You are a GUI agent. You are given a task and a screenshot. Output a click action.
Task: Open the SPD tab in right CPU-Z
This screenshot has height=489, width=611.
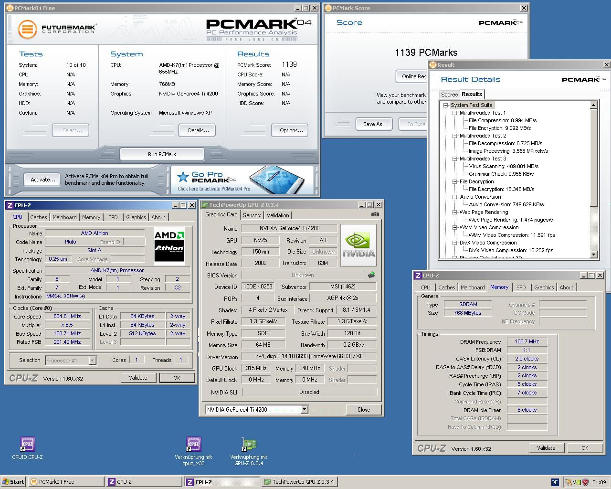coord(521,287)
